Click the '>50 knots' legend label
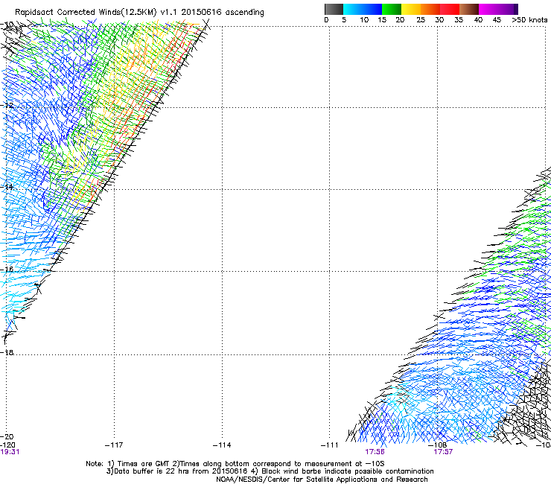 click(x=529, y=20)
